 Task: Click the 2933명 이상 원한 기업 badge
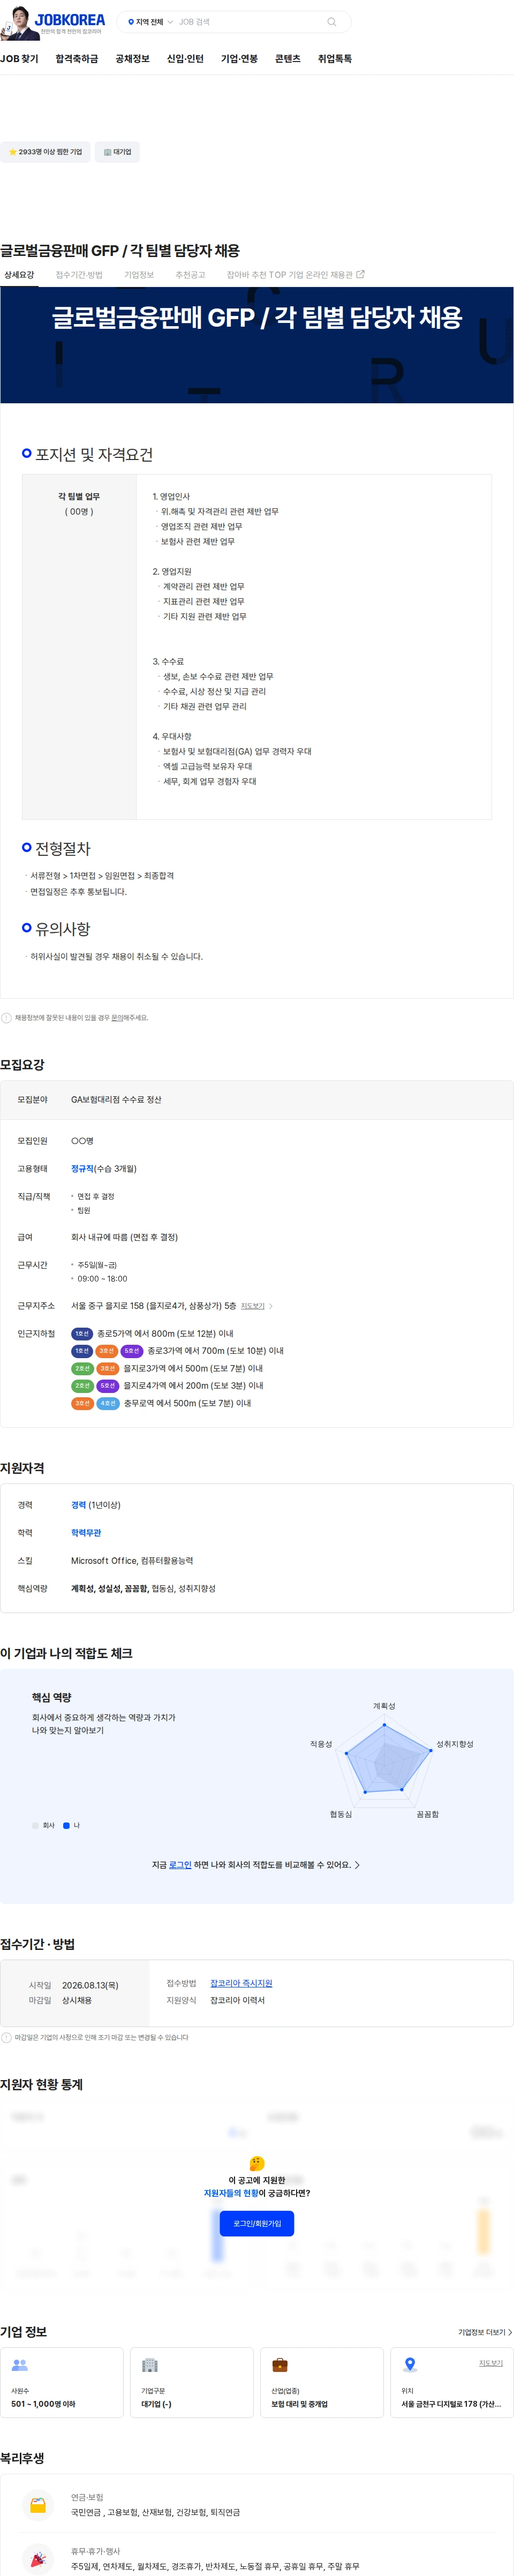pyautogui.click(x=45, y=152)
